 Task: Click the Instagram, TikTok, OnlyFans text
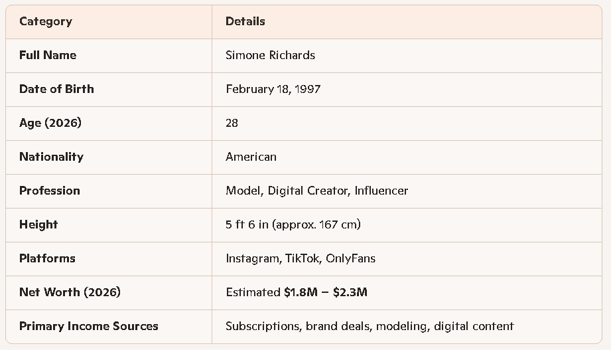pyautogui.click(x=300, y=258)
